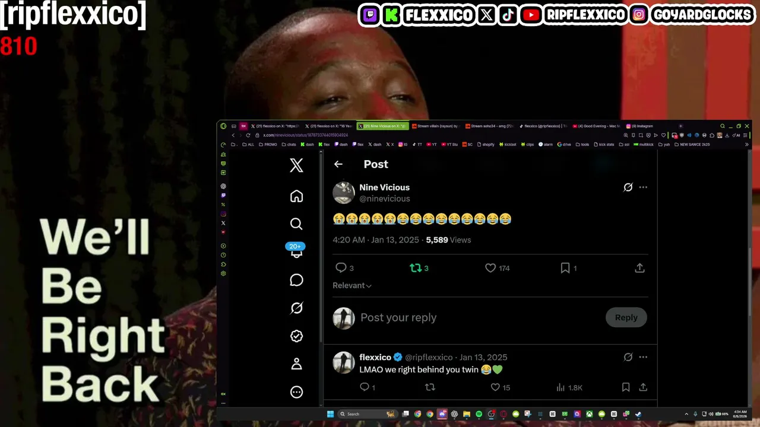Go to Home in X sidebar
The width and height of the screenshot is (760, 427).
click(296, 196)
